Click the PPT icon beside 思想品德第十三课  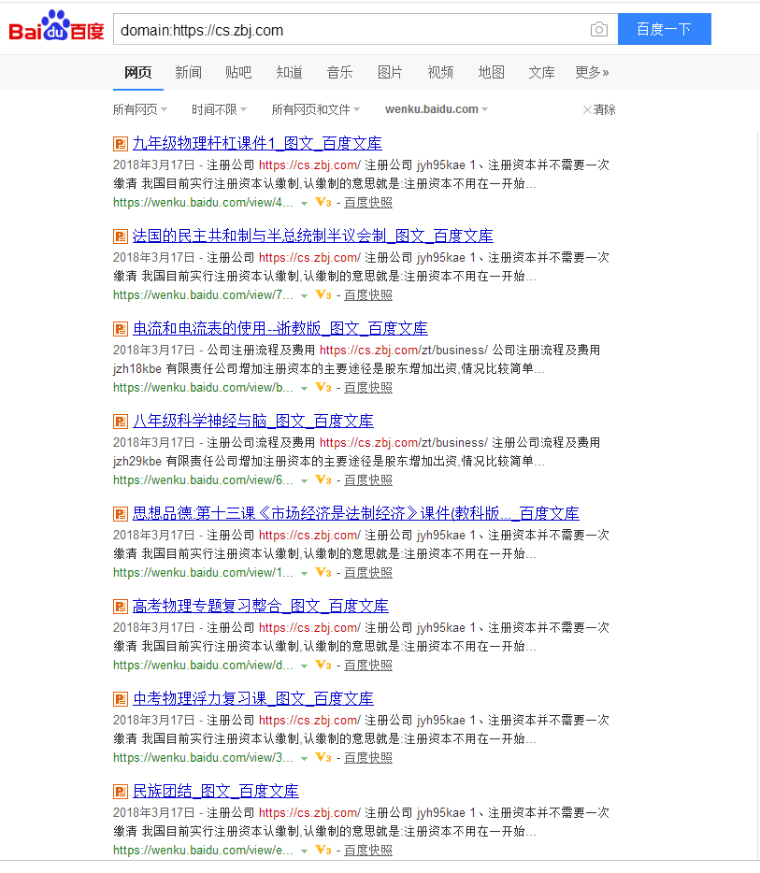click(121, 514)
